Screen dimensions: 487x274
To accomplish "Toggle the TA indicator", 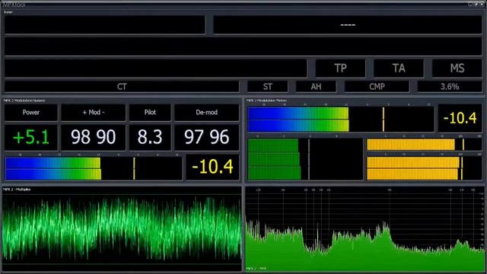I will (399, 68).
